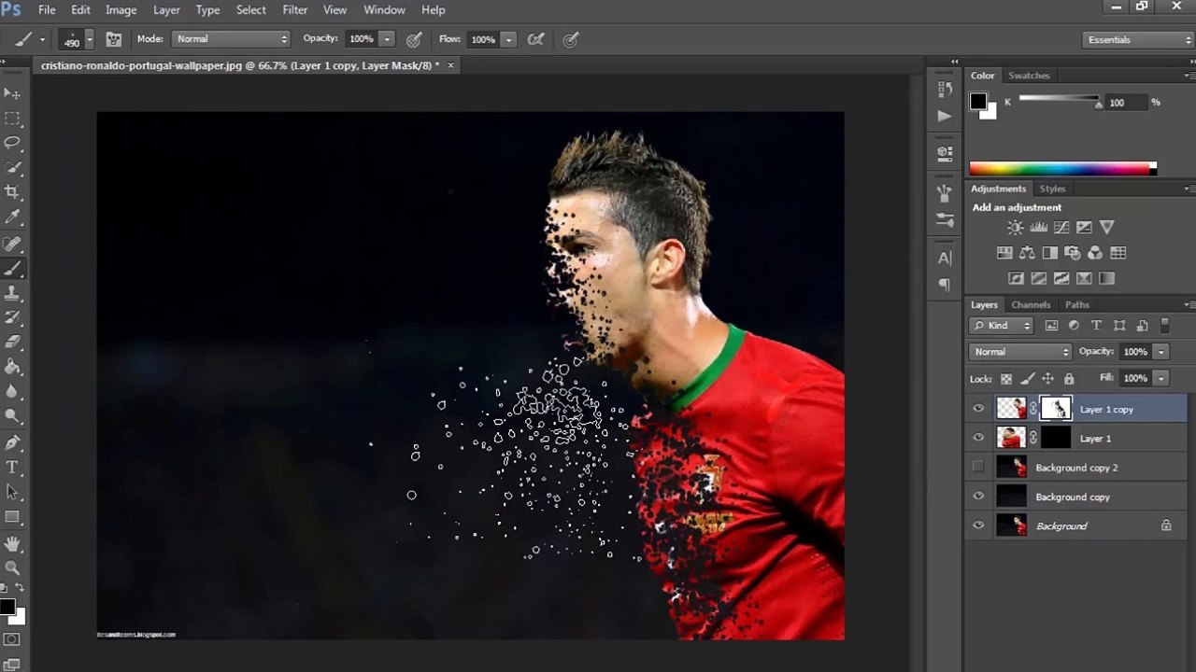This screenshot has height=672, width=1196.
Task: Open the Opacity dropdown in options bar
Action: (x=387, y=39)
